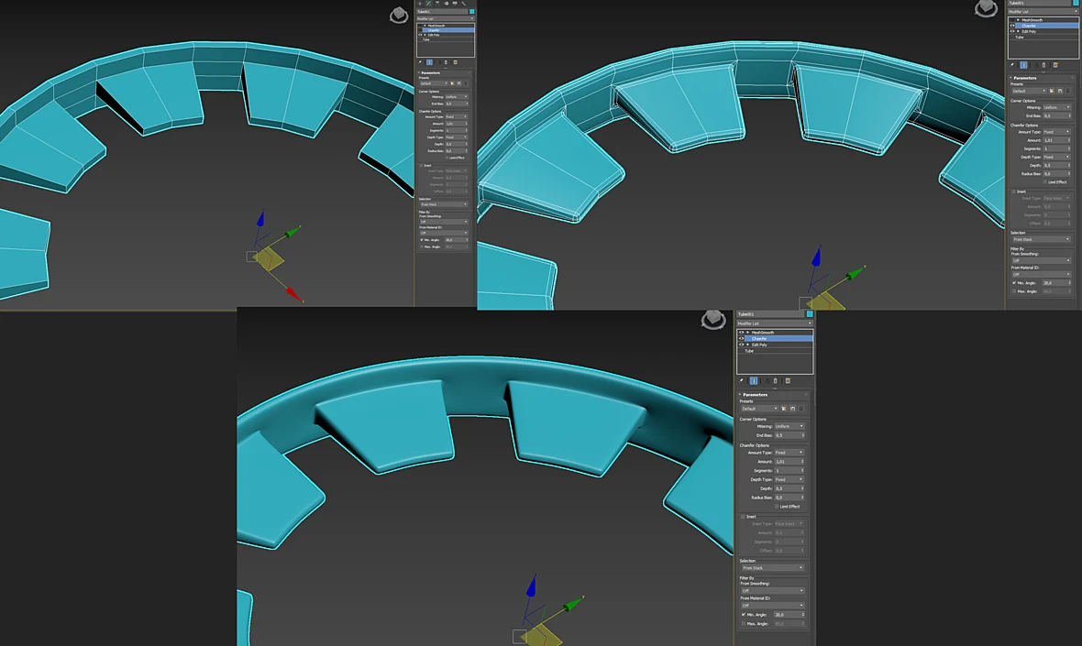
Task: Open the Display tab in top-left command panel
Action: pyautogui.click(x=455, y=4)
